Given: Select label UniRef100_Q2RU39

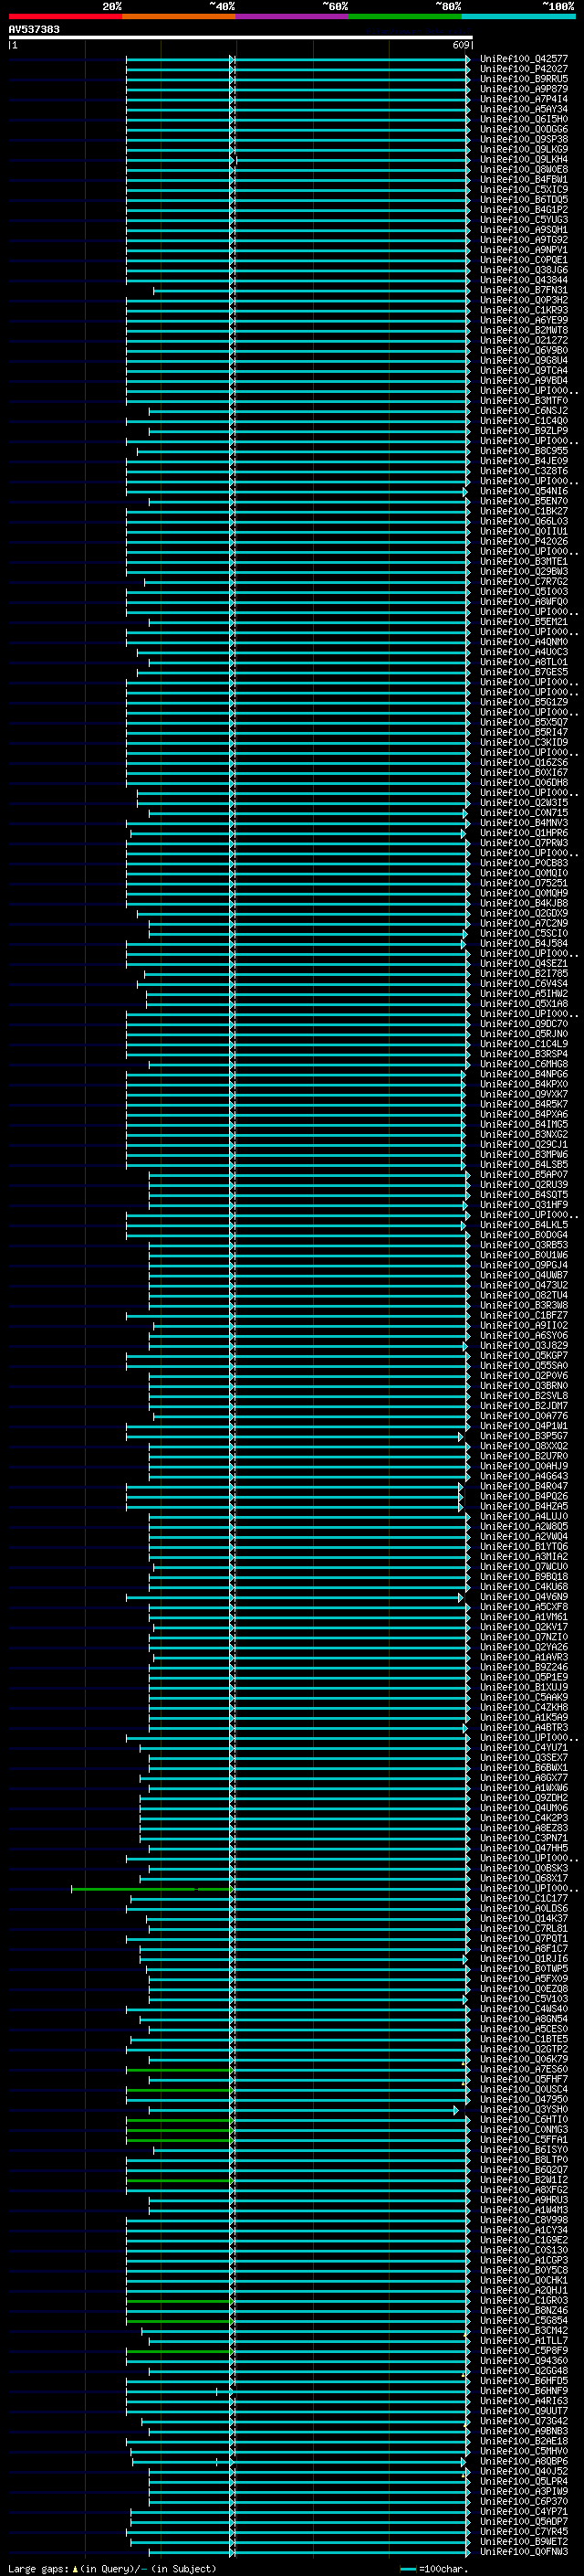Looking at the screenshot, I should coord(524,1185).
